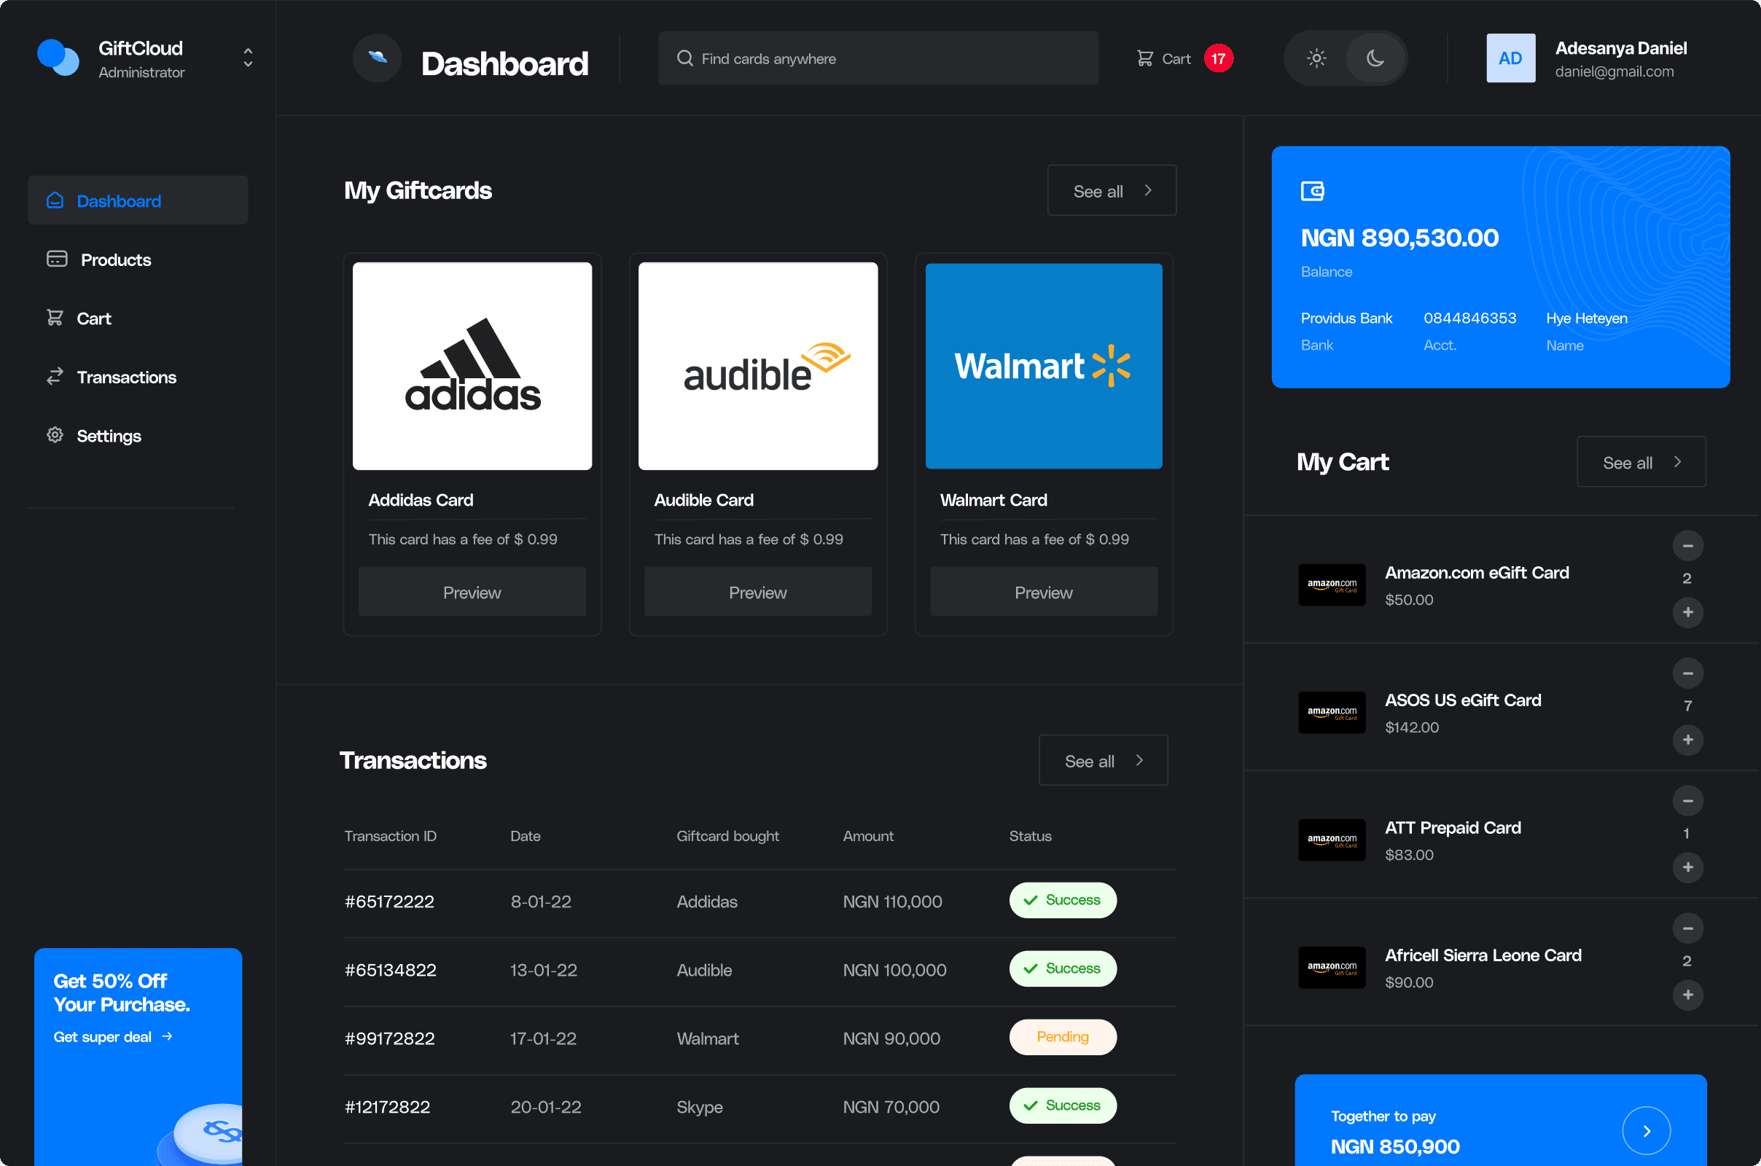Switch to light mode sun toggle
This screenshot has height=1166, width=1761.
click(1316, 58)
